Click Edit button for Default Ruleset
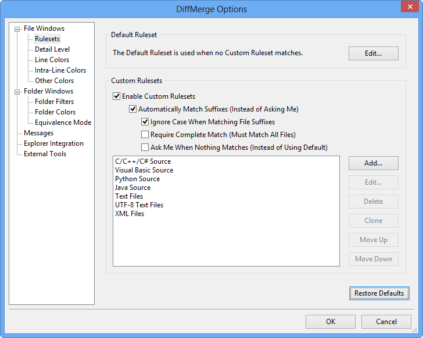The width and height of the screenshot is (423, 338). (x=373, y=53)
